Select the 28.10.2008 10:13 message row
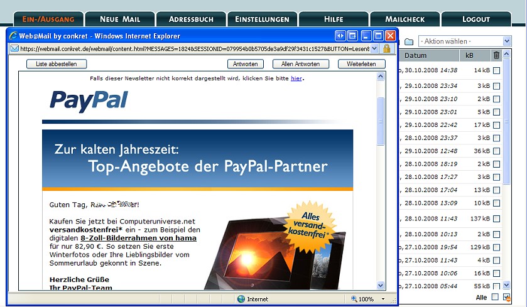 coord(450,234)
